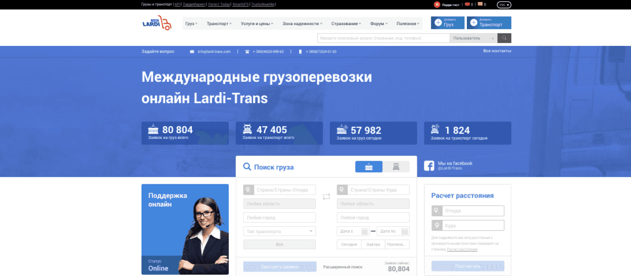Click the red Ларди-тест user avatar

tap(437, 4)
